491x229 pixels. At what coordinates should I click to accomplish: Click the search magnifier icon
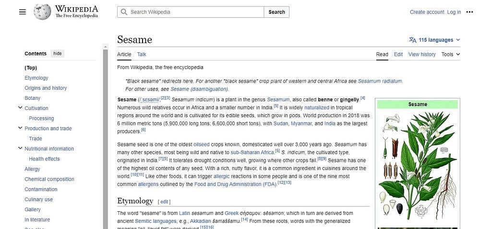[124, 12]
